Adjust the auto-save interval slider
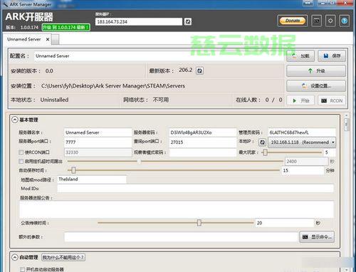Viewport: 356px width, 272px height. [73, 170]
